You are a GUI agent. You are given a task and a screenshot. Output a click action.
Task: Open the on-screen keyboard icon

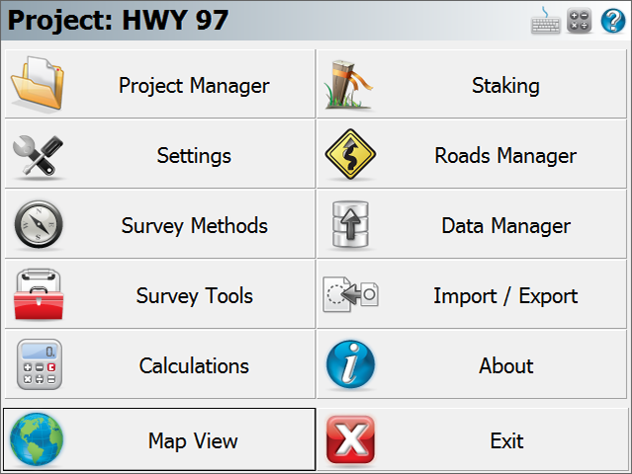[x=545, y=21]
